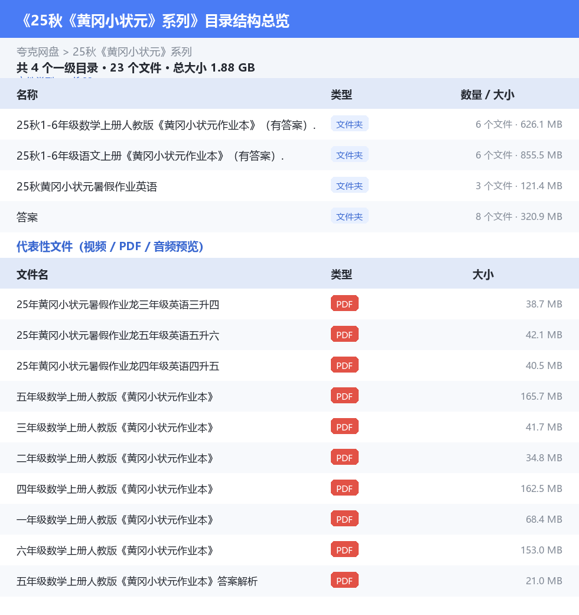Click PDF badge for 四年级英语四升五
This screenshot has width=579, height=615.
(x=344, y=365)
